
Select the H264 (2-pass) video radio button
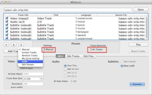18,68
